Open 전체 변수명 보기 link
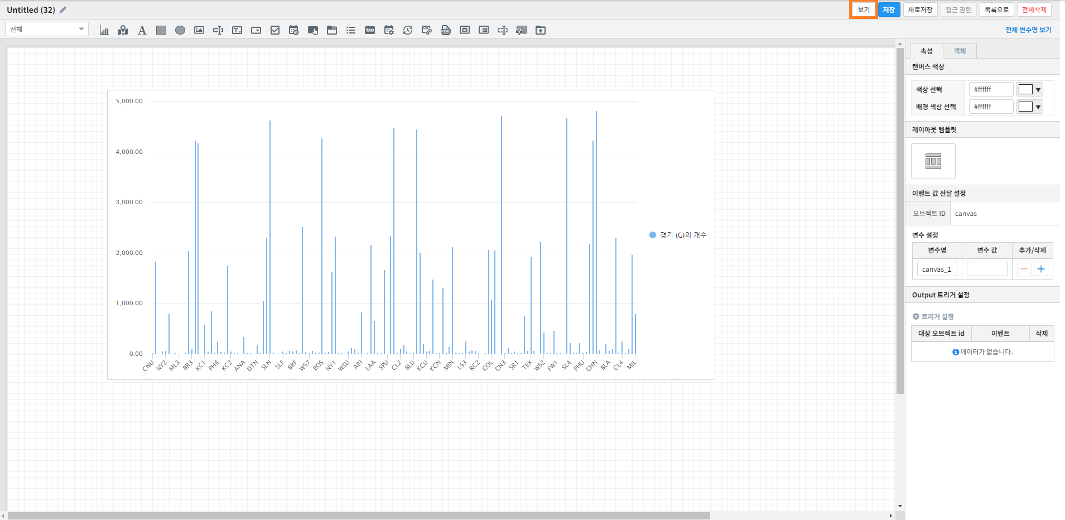Image resolution: width=1065 pixels, height=520 pixels. coord(1028,30)
